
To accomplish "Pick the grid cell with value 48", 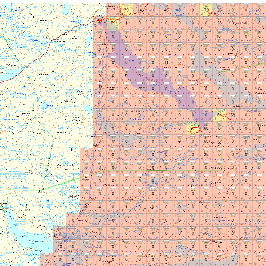I will [x=166, y=10].
